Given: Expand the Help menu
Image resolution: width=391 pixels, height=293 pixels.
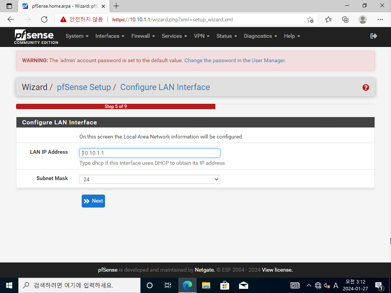Looking at the screenshot, I should [292, 36].
